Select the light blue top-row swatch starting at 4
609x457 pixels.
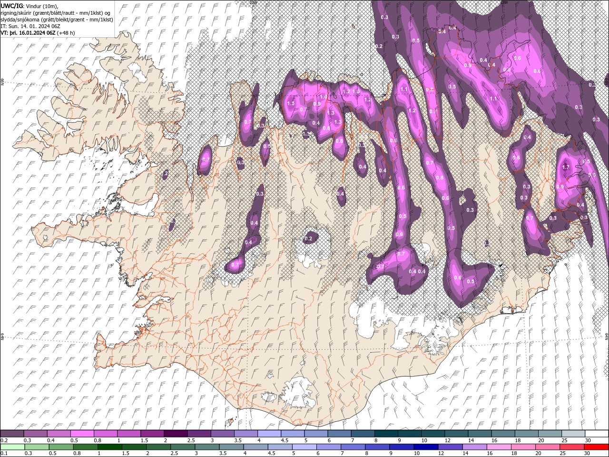[269, 433]
